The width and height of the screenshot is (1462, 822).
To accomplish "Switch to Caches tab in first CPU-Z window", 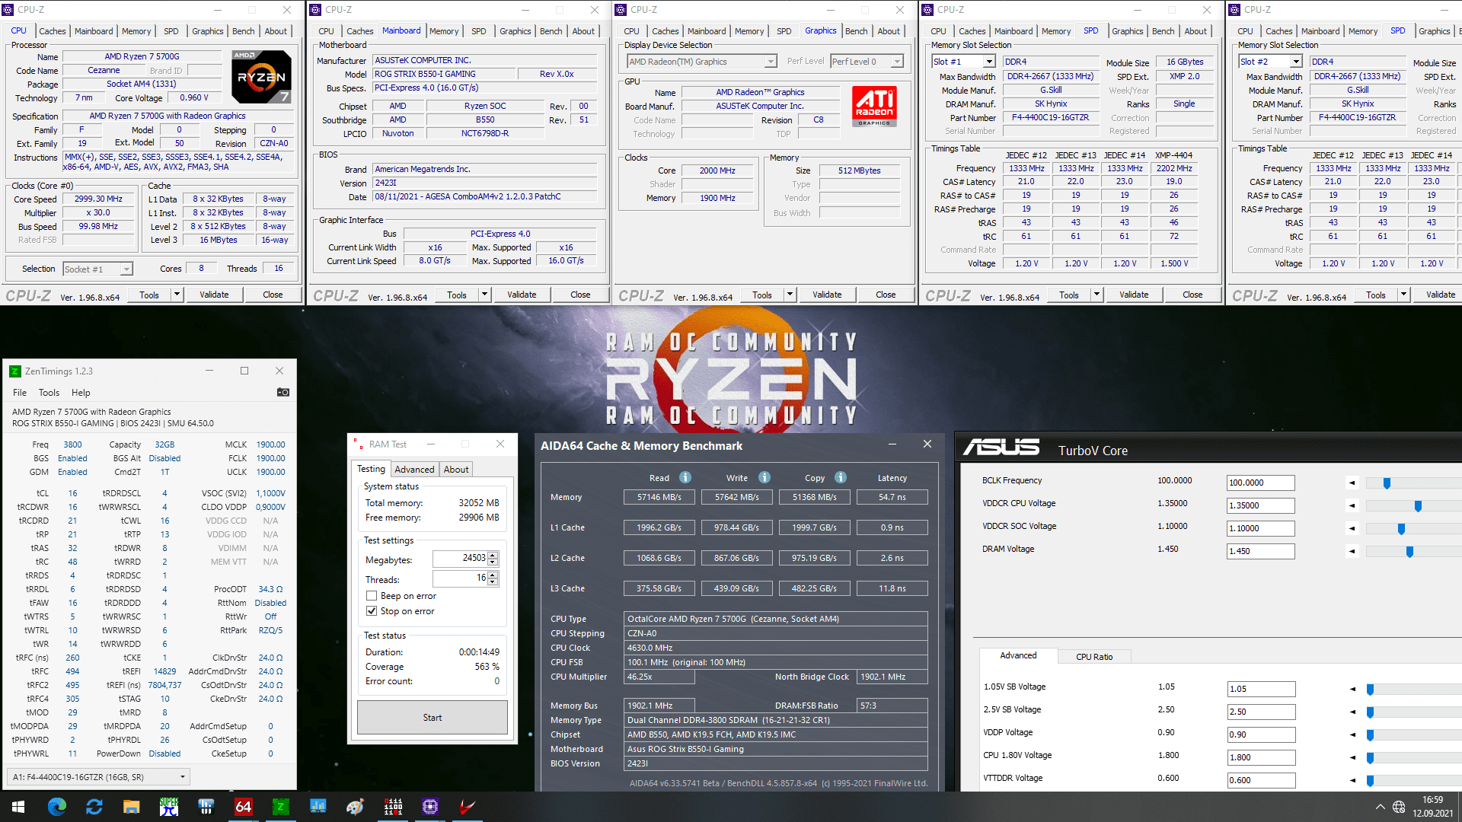I will pyautogui.click(x=53, y=31).
